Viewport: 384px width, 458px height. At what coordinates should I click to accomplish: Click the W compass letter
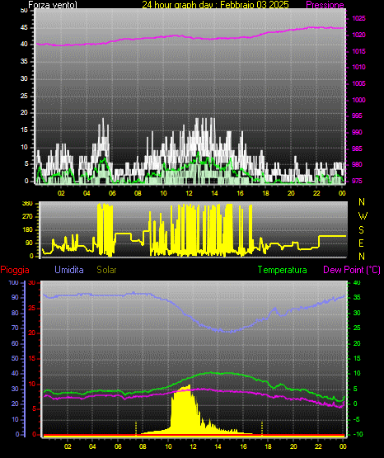(363, 216)
